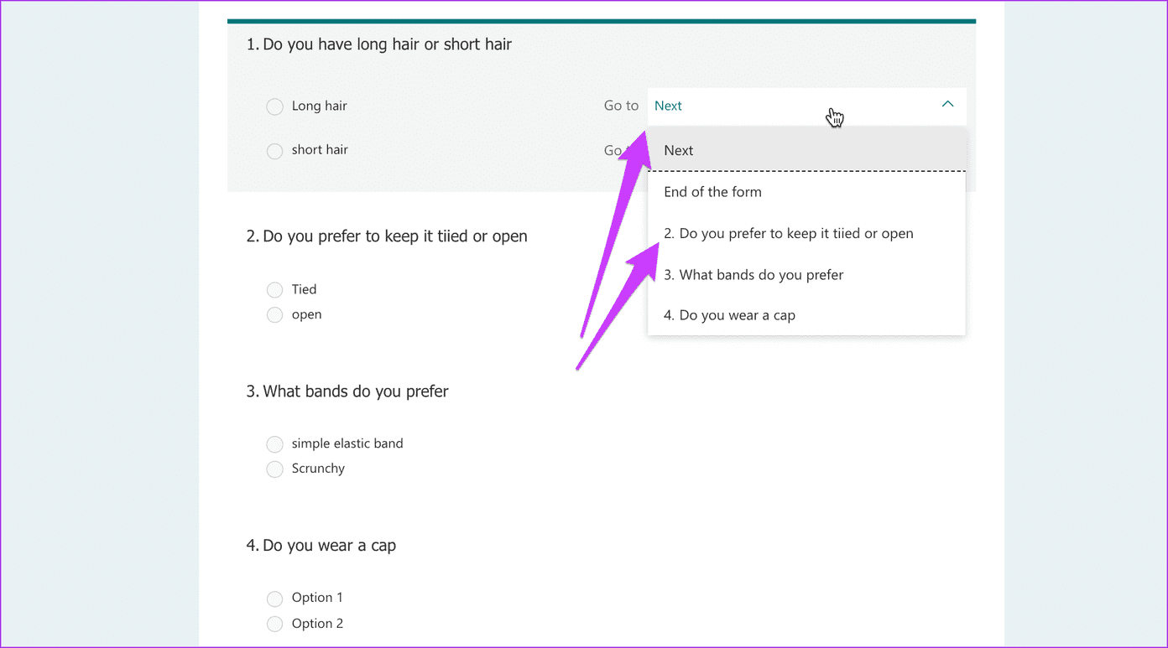Click the highlighted "Next" dropdown value

pos(668,106)
